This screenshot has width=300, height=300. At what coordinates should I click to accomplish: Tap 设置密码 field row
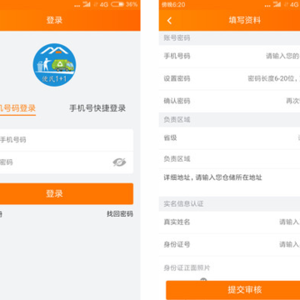[x=229, y=78]
